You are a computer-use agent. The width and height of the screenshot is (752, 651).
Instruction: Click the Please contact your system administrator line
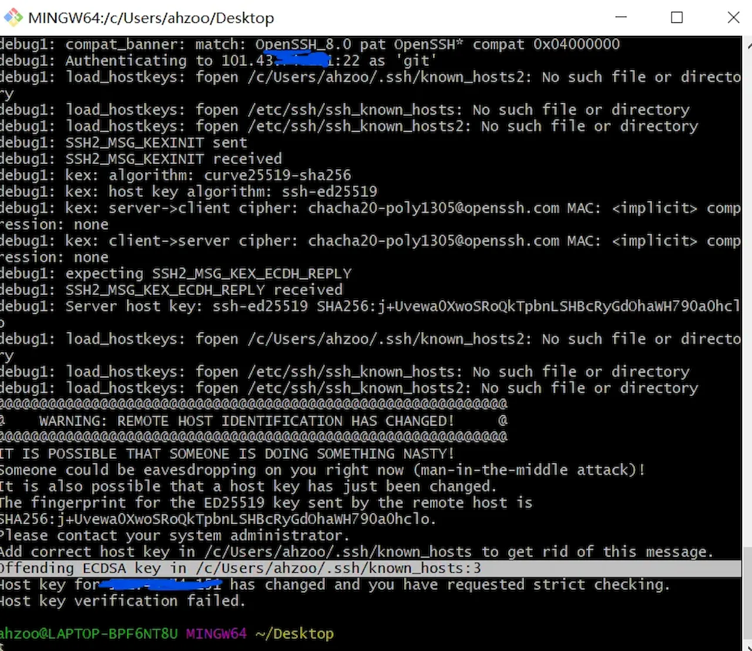click(x=174, y=535)
